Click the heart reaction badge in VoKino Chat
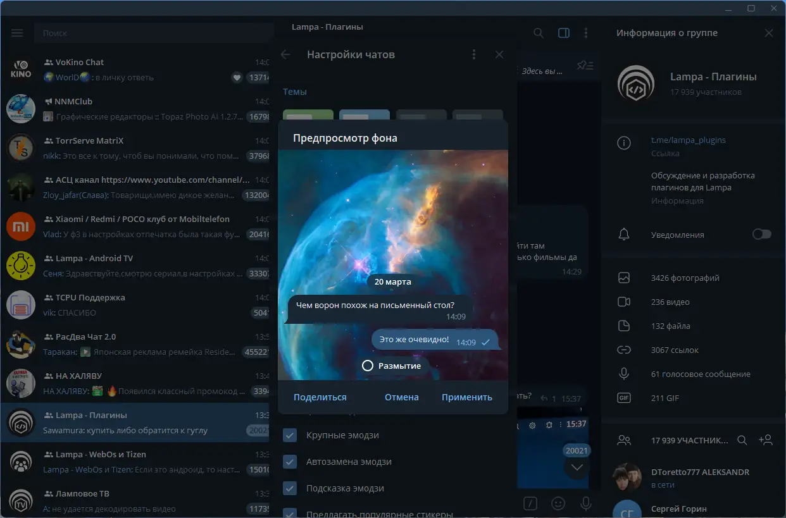This screenshot has width=786, height=518. [237, 77]
